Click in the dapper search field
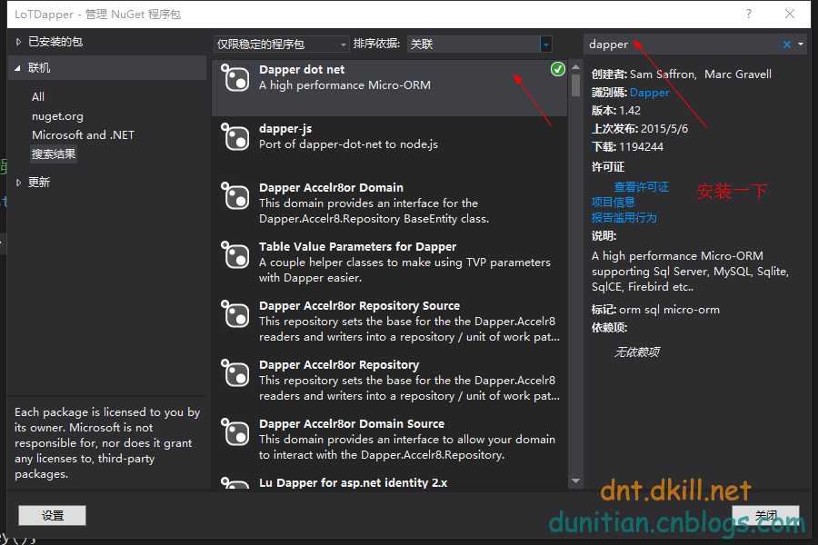The width and height of the screenshot is (818, 545). coord(683,45)
